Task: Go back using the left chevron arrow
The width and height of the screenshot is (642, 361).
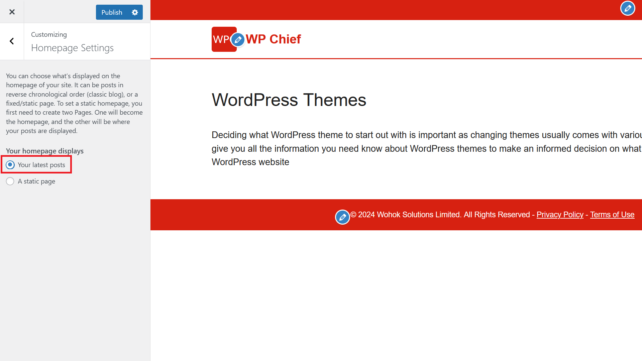Action: click(x=12, y=41)
